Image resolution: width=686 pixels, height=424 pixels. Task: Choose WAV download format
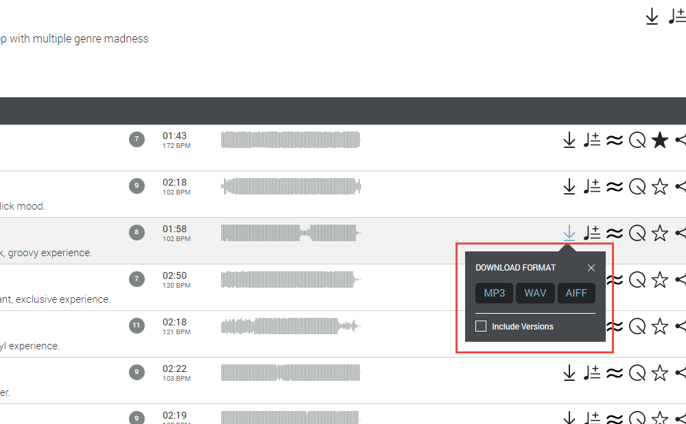535,293
